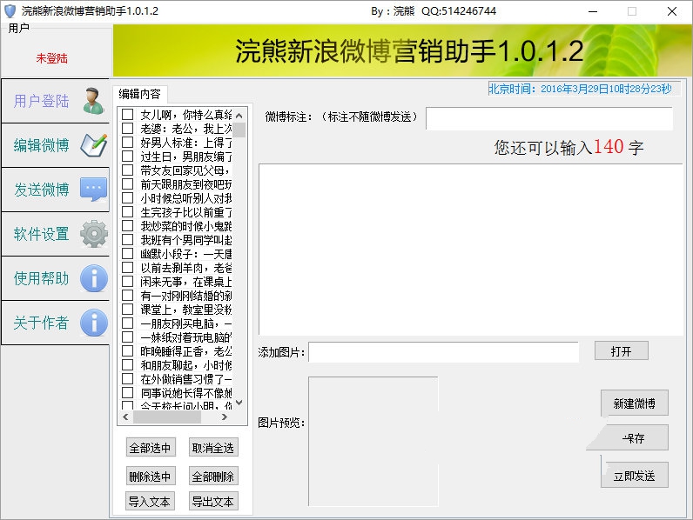Click the list scroll left arrow
The image size is (693, 520).
[x=125, y=417]
